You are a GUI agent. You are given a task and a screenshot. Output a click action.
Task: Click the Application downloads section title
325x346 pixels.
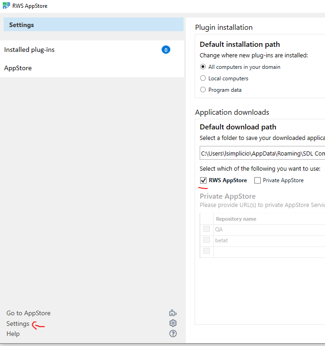tap(232, 112)
